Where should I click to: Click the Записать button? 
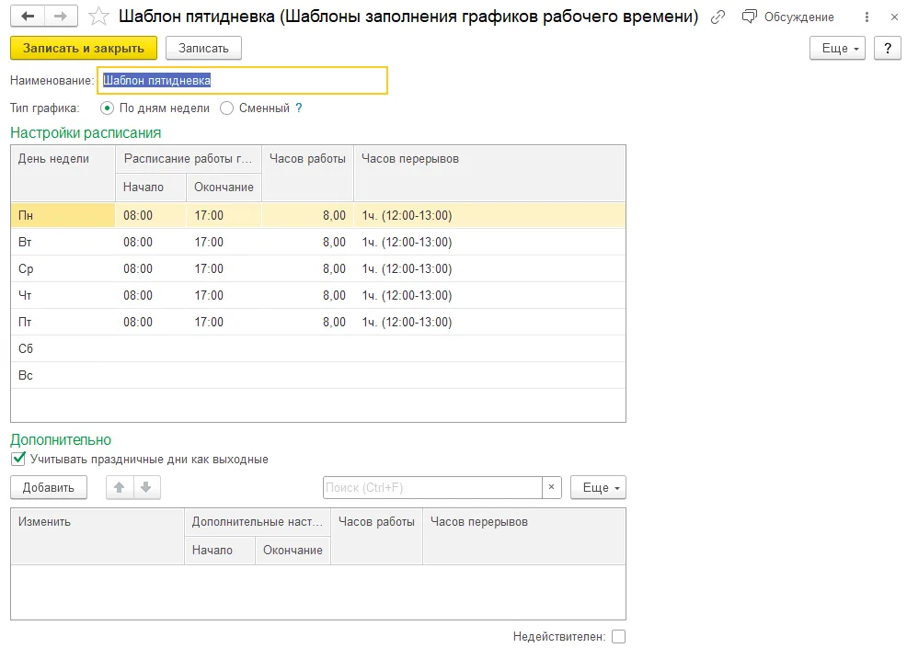coord(203,48)
